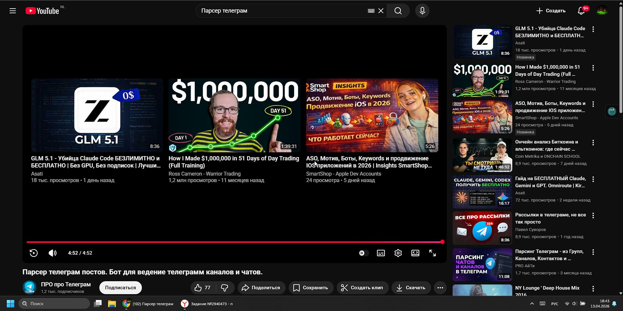The image size is (623, 311).
Task: Switch the РУС input language
Action: [555, 304]
